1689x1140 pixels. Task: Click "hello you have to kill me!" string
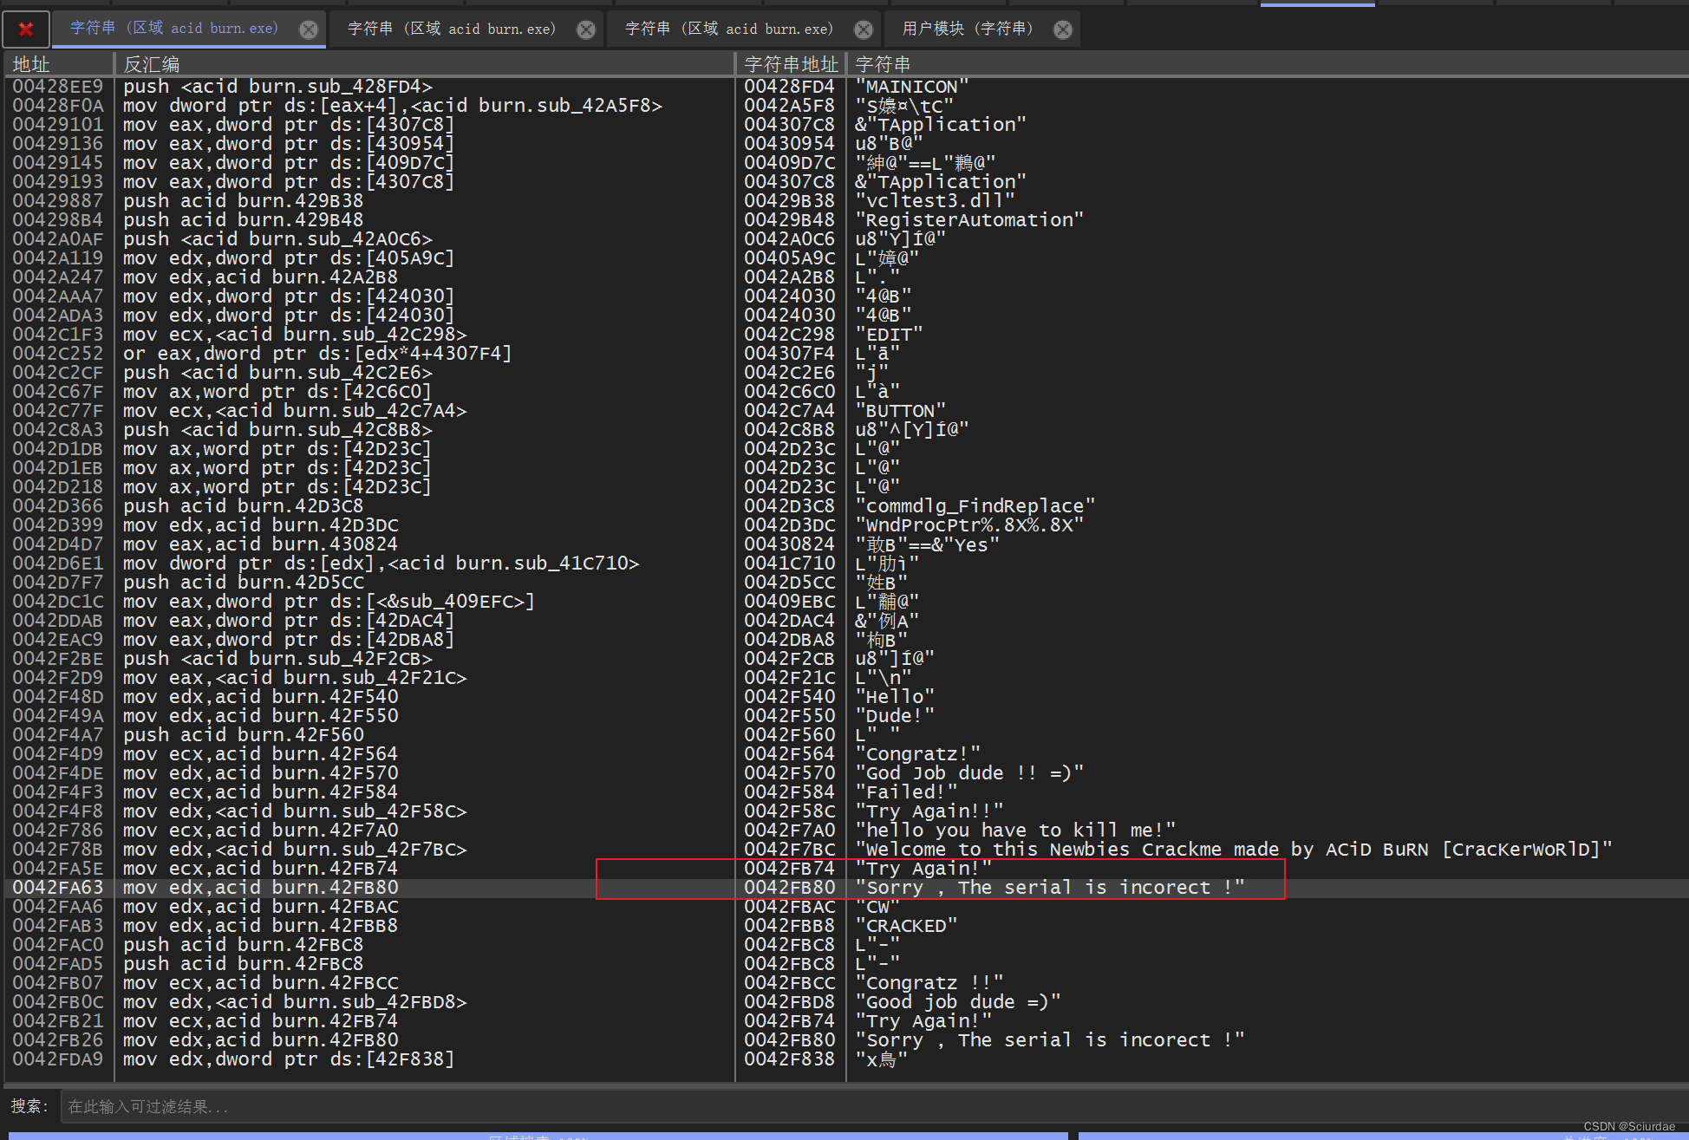[x=1015, y=831]
